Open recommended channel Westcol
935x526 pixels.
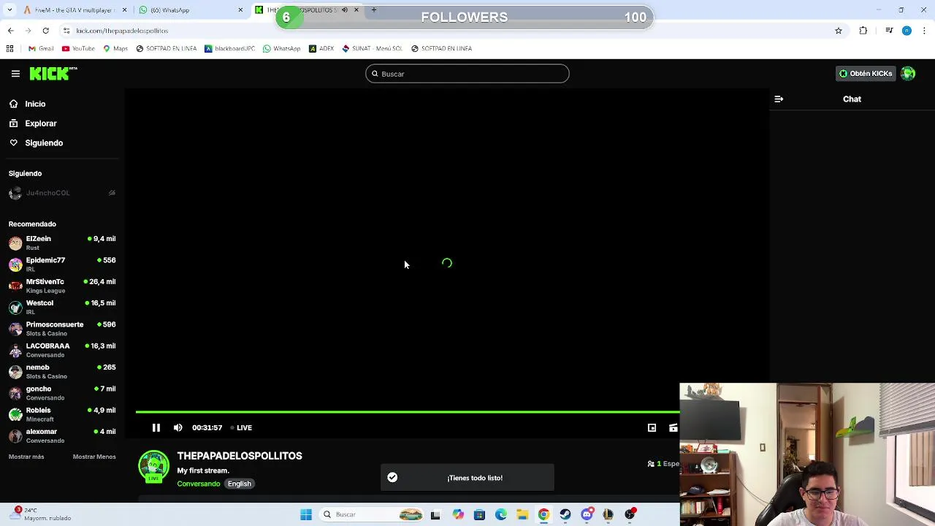[62, 307]
